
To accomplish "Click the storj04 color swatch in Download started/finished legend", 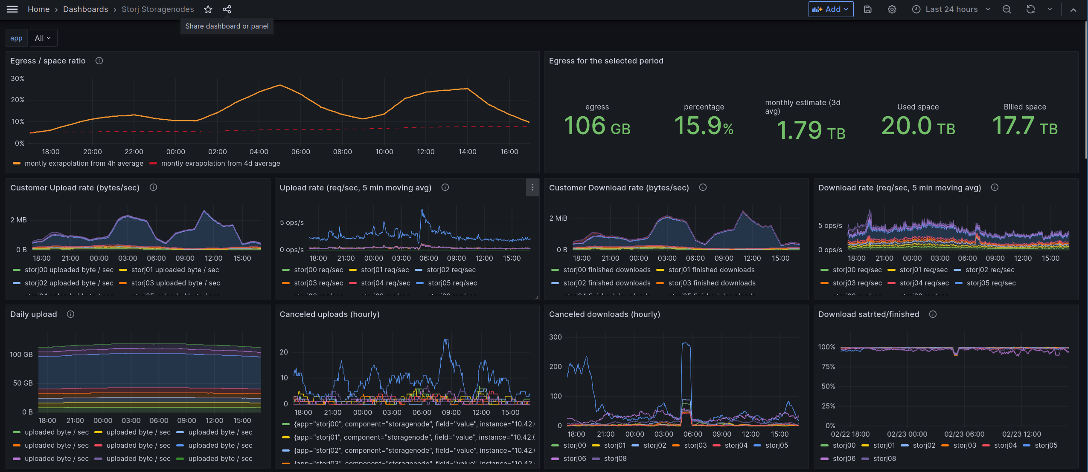I will [986, 446].
